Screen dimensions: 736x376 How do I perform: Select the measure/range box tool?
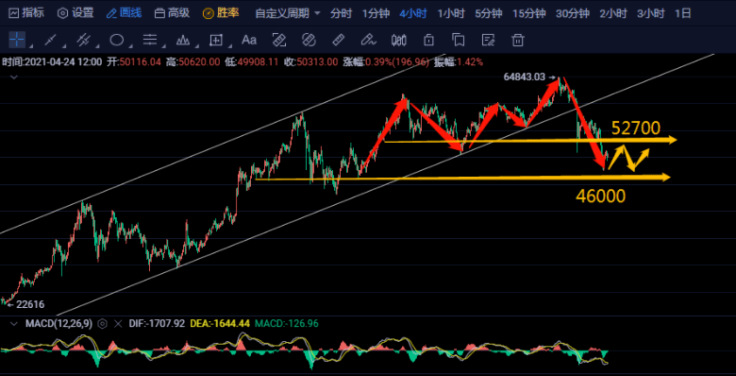click(x=216, y=40)
